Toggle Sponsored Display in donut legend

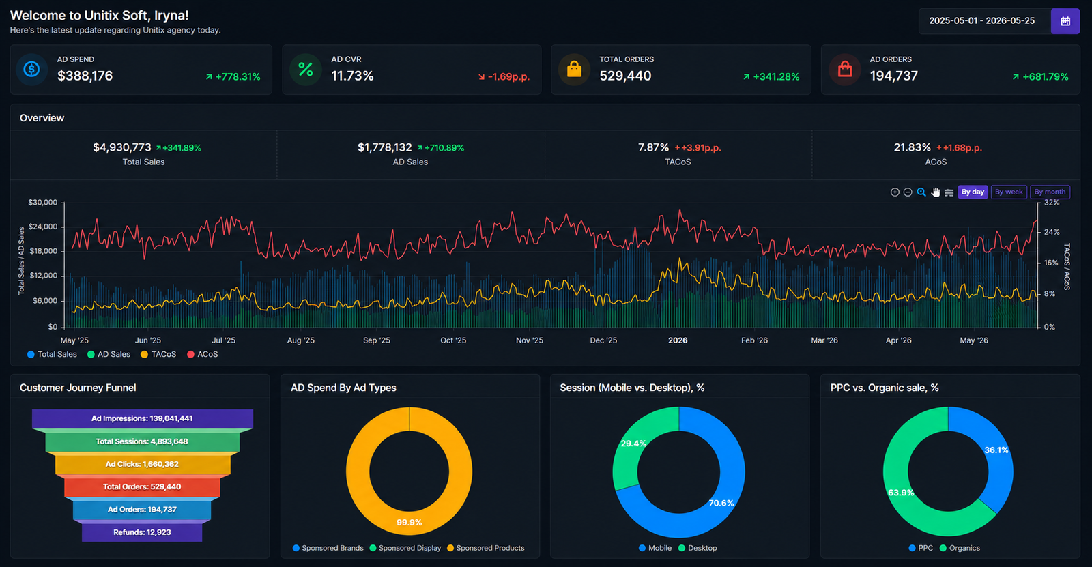tap(405, 548)
